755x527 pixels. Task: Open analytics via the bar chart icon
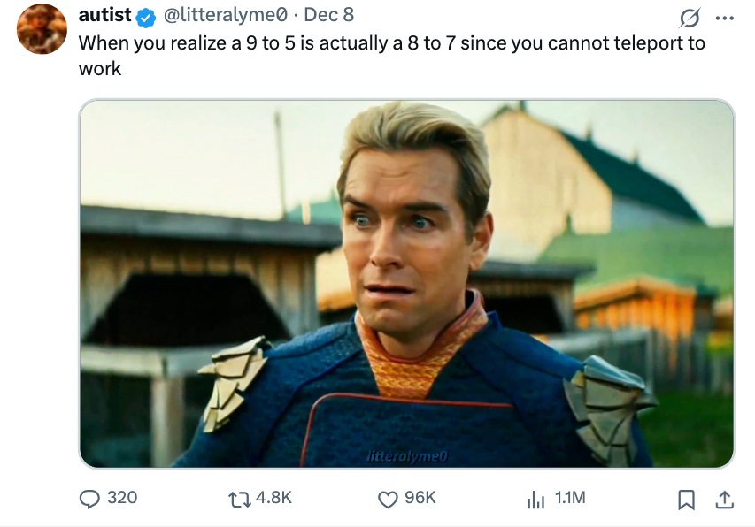(535, 500)
